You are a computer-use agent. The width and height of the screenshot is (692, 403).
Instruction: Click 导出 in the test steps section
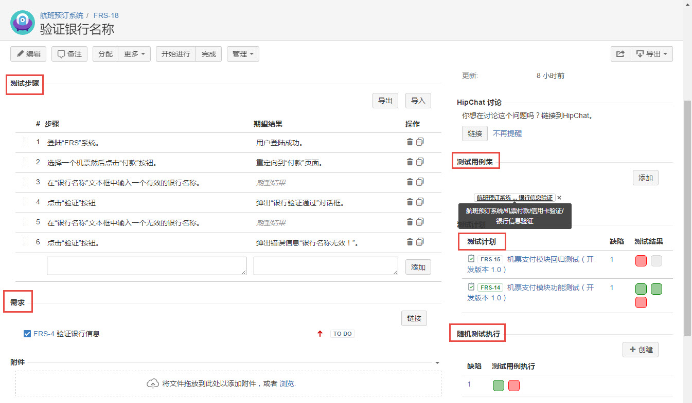(x=385, y=101)
